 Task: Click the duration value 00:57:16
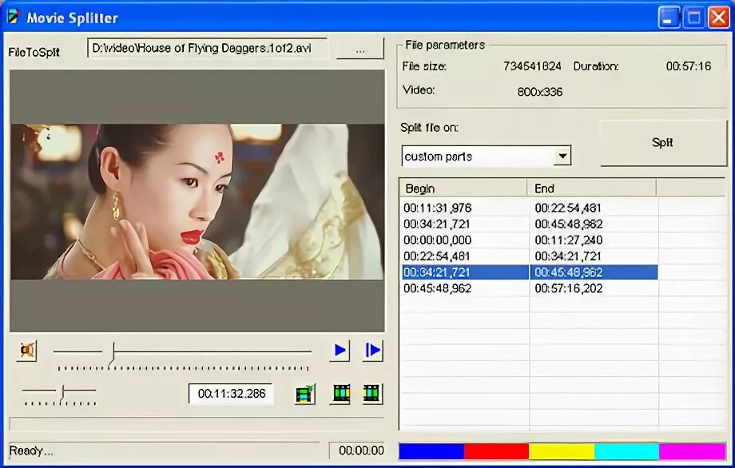click(x=689, y=66)
